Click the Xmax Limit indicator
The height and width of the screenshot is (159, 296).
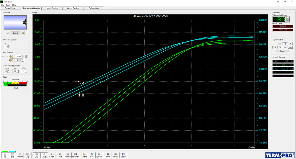tap(283, 30)
